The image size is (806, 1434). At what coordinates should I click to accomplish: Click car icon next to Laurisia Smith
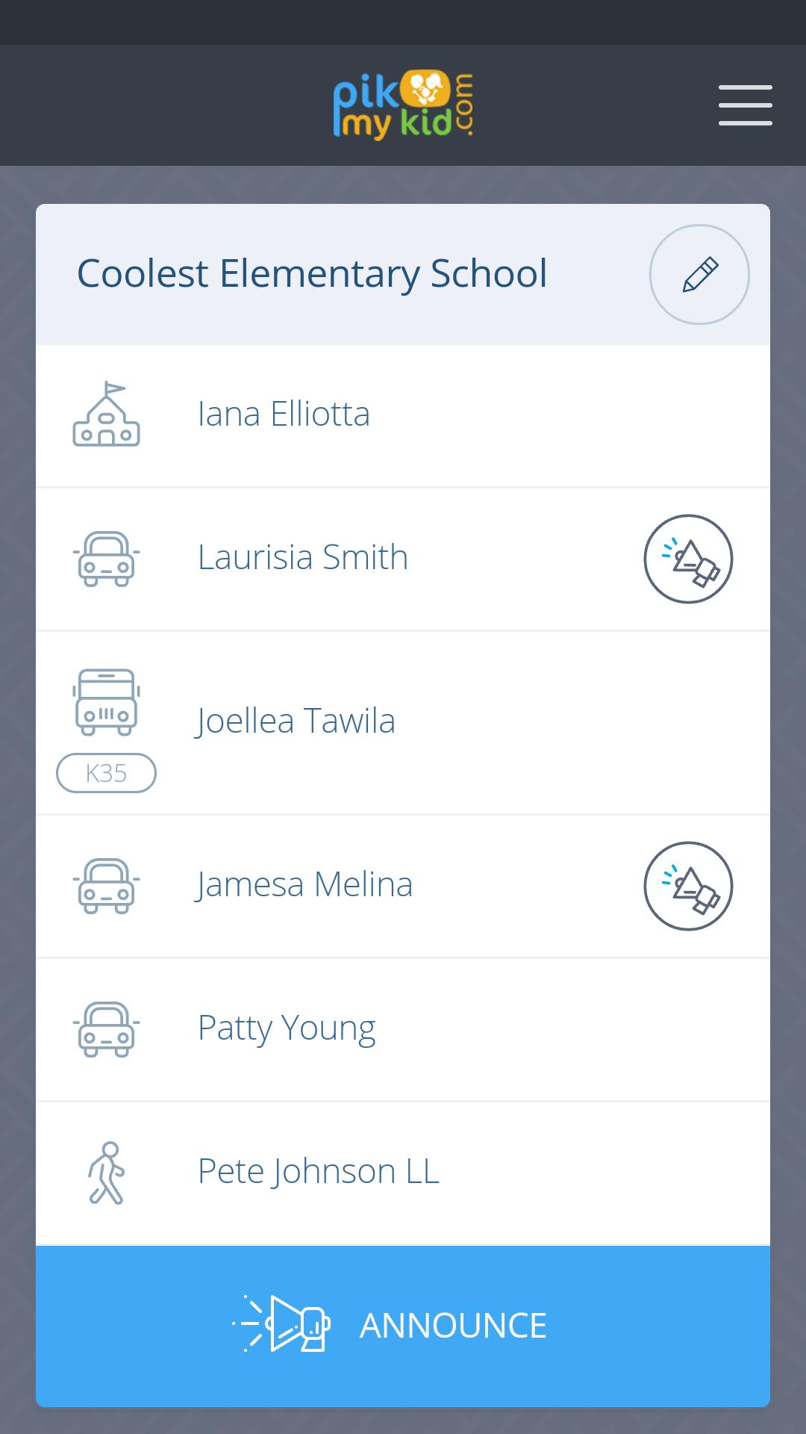click(x=106, y=559)
